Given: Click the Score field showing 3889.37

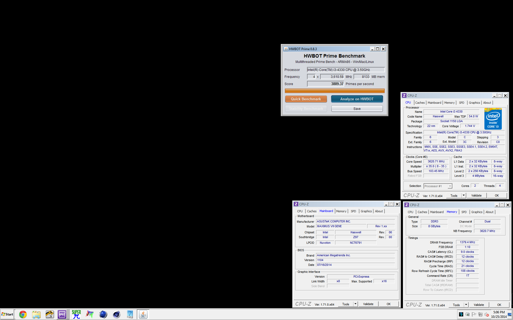Looking at the screenshot, I should click(x=326, y=84).
